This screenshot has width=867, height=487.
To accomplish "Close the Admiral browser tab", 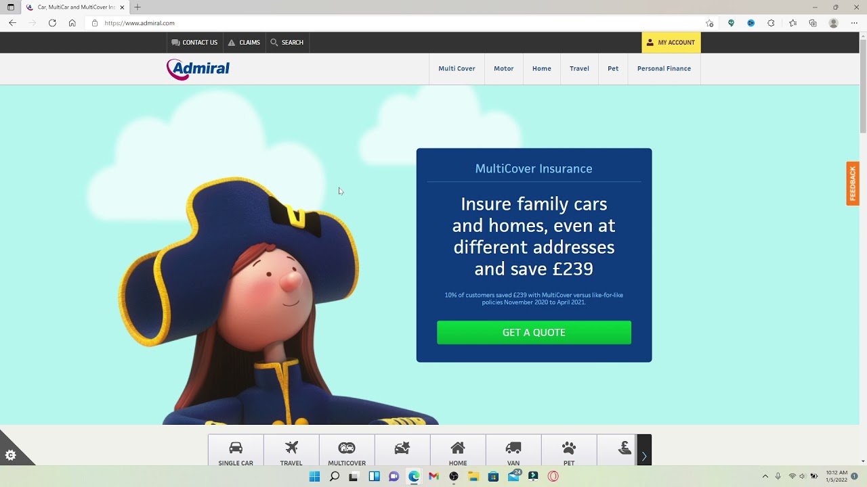I will click(122, 7).
